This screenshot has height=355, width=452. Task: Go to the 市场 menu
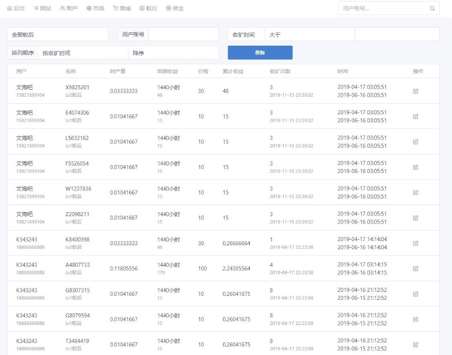click(x=95, y=9)
